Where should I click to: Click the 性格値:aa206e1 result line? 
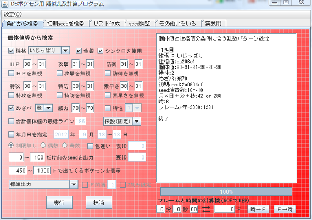177,62
